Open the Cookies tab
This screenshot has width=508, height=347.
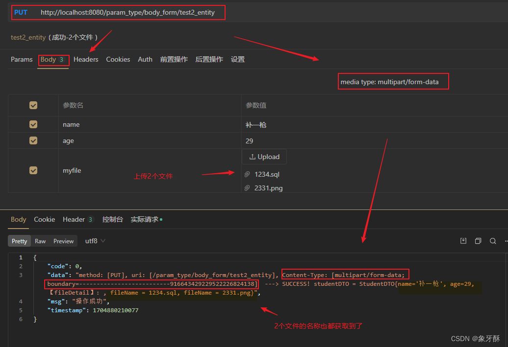(118, 60)
